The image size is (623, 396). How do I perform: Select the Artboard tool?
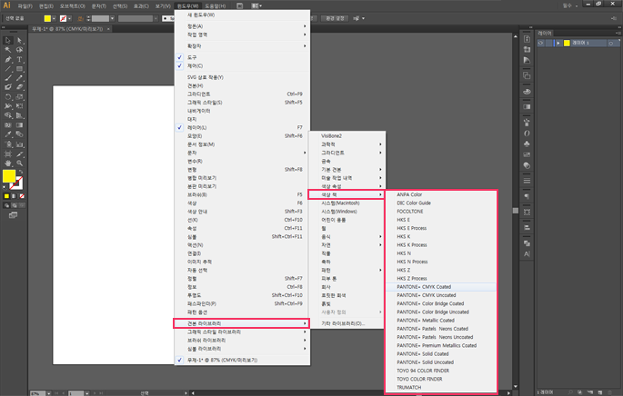coord(7,154)
